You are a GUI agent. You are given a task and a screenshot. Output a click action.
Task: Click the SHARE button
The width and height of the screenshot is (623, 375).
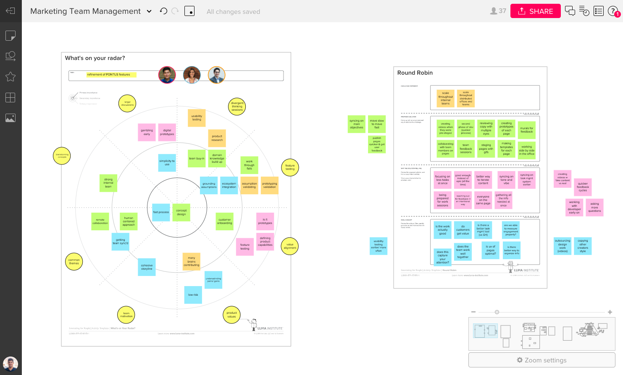click(x=535, y=11)
